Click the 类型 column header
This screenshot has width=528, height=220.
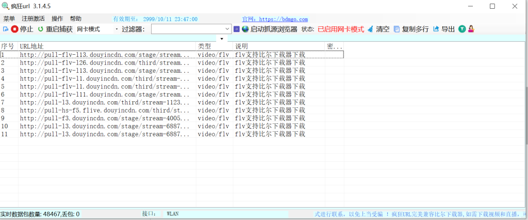point(214,46)
